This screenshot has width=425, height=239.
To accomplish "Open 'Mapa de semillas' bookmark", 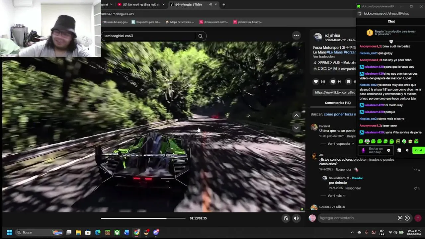I will (x=180, y=22).
